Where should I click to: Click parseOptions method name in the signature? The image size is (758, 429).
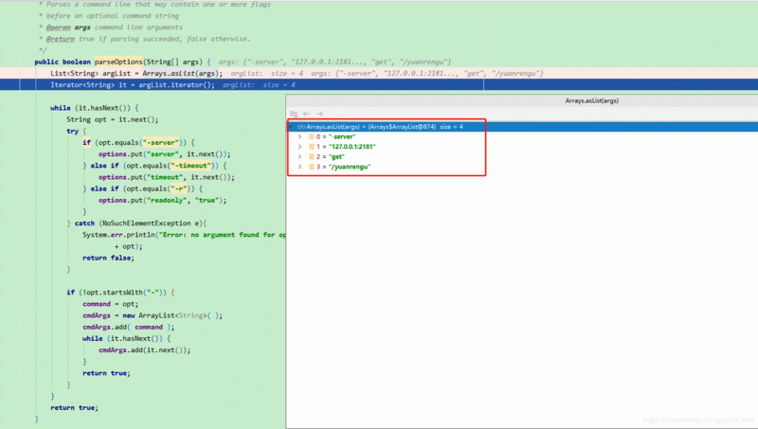pyautogui.click(x=118, y=62)
